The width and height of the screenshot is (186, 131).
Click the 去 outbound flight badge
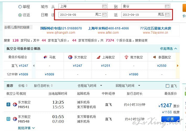tap(8, 104)
